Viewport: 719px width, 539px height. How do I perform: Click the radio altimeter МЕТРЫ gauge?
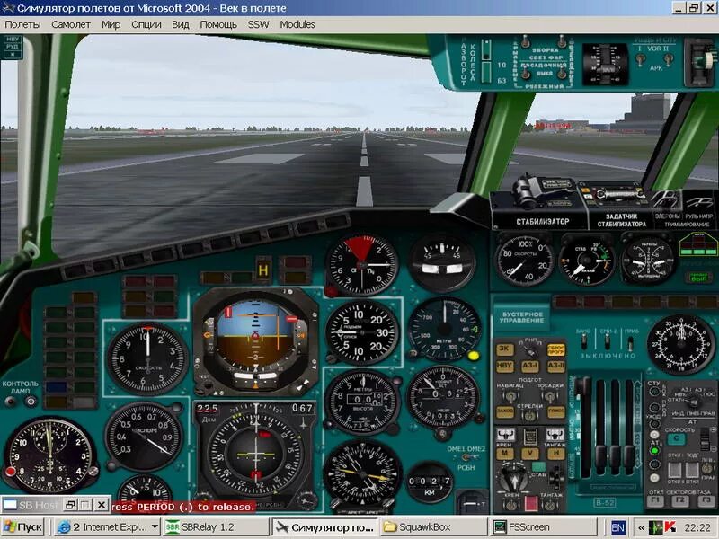[444, 329]
